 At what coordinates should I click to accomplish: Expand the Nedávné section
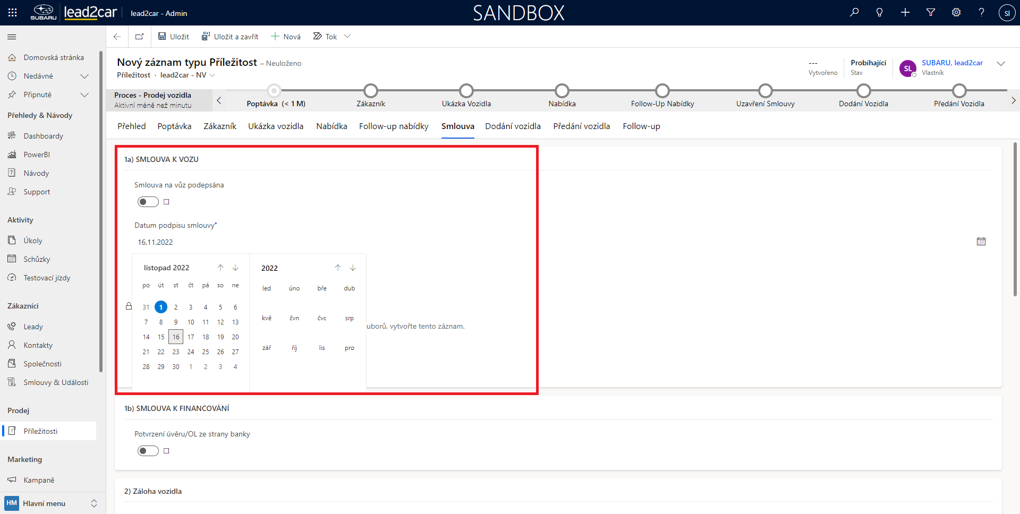point(84,76)
